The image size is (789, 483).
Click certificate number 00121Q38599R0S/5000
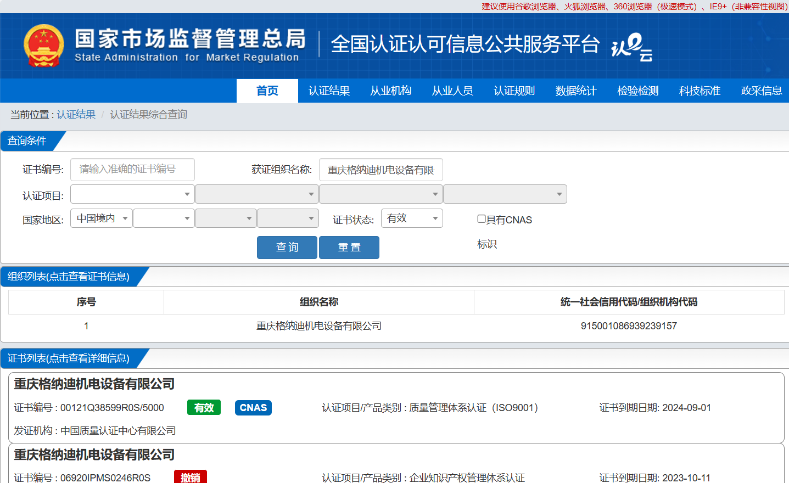point(112,408)
